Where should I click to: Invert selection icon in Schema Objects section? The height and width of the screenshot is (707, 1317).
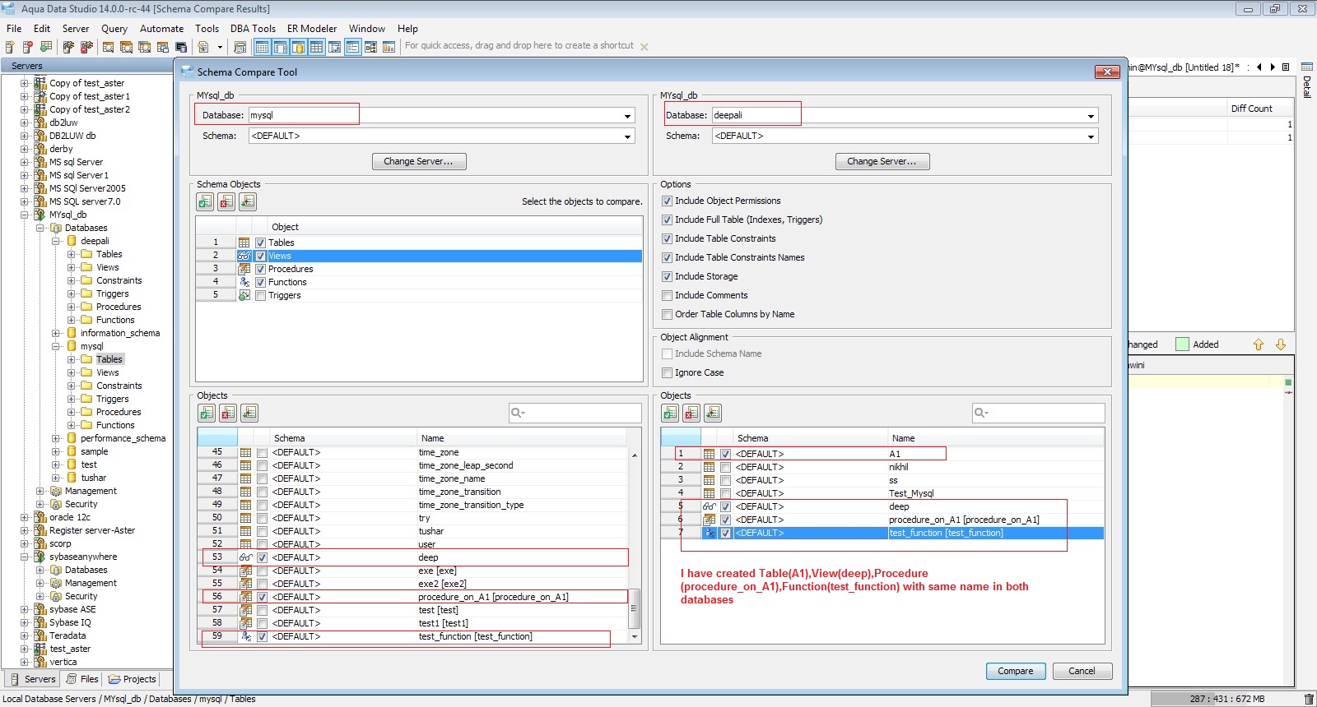(248, 201)
